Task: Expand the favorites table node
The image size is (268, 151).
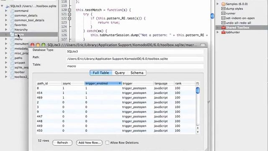Action: 6,25
